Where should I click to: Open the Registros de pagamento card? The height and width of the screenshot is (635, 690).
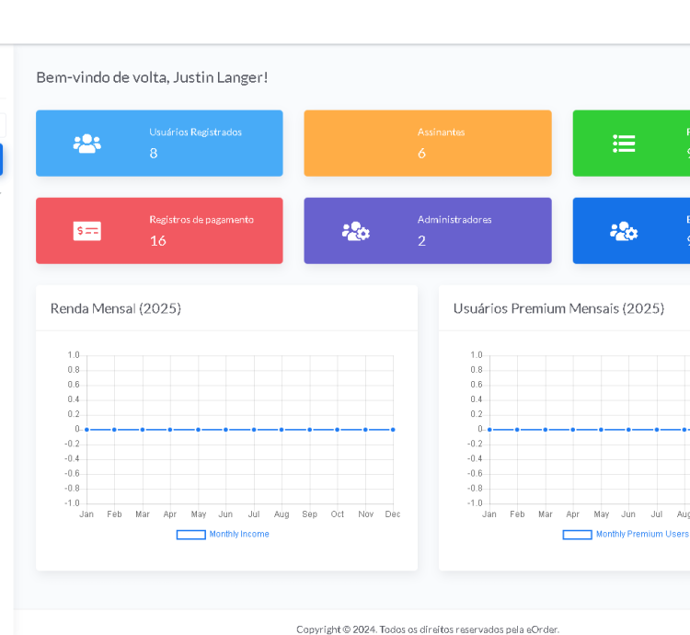(159, 231)
